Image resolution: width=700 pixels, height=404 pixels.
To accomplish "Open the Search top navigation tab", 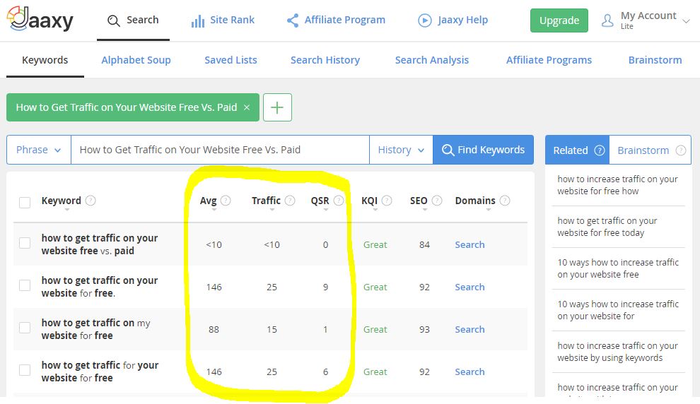I will [133, 20].
